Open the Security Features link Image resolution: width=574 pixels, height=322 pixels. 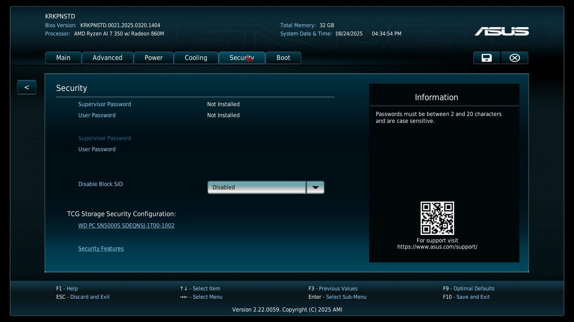tap(101, 249)
